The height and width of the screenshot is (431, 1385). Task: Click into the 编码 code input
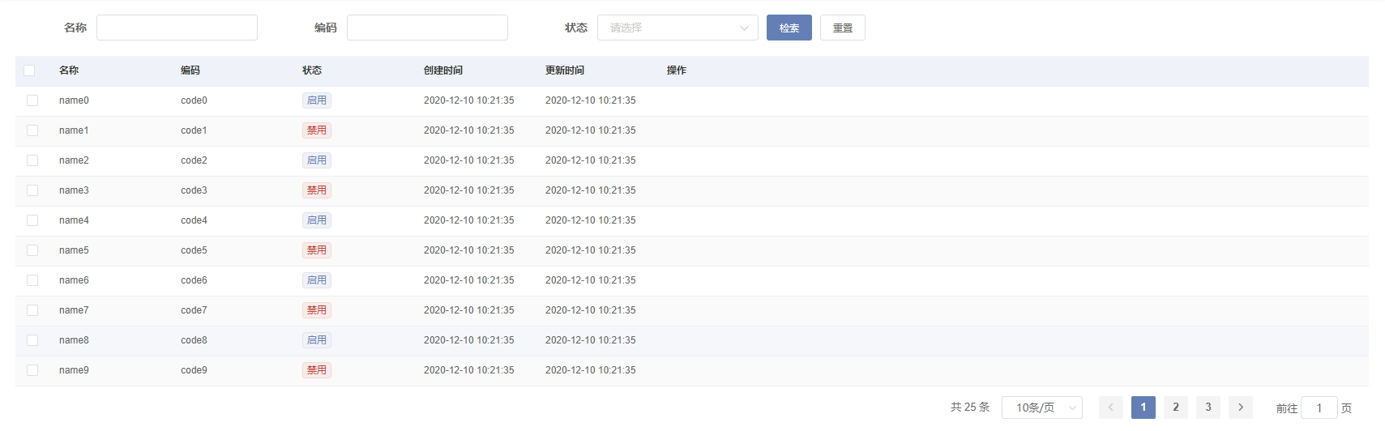click(427, 28)
